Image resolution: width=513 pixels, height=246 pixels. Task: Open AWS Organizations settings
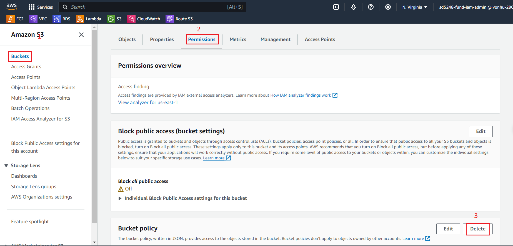(42, 197)
